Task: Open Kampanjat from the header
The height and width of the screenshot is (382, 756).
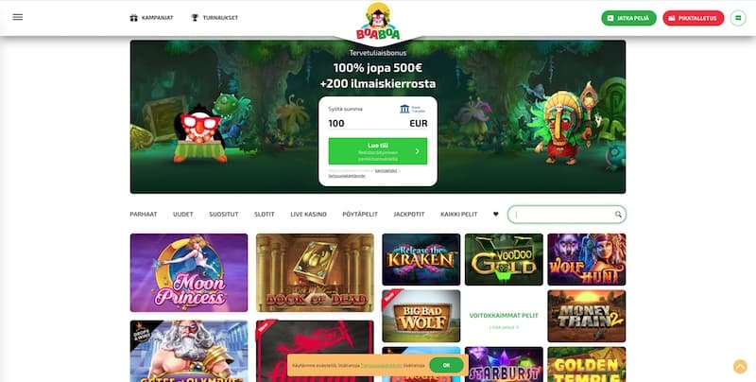Action: pyautogui.click(x=151, y=18)
